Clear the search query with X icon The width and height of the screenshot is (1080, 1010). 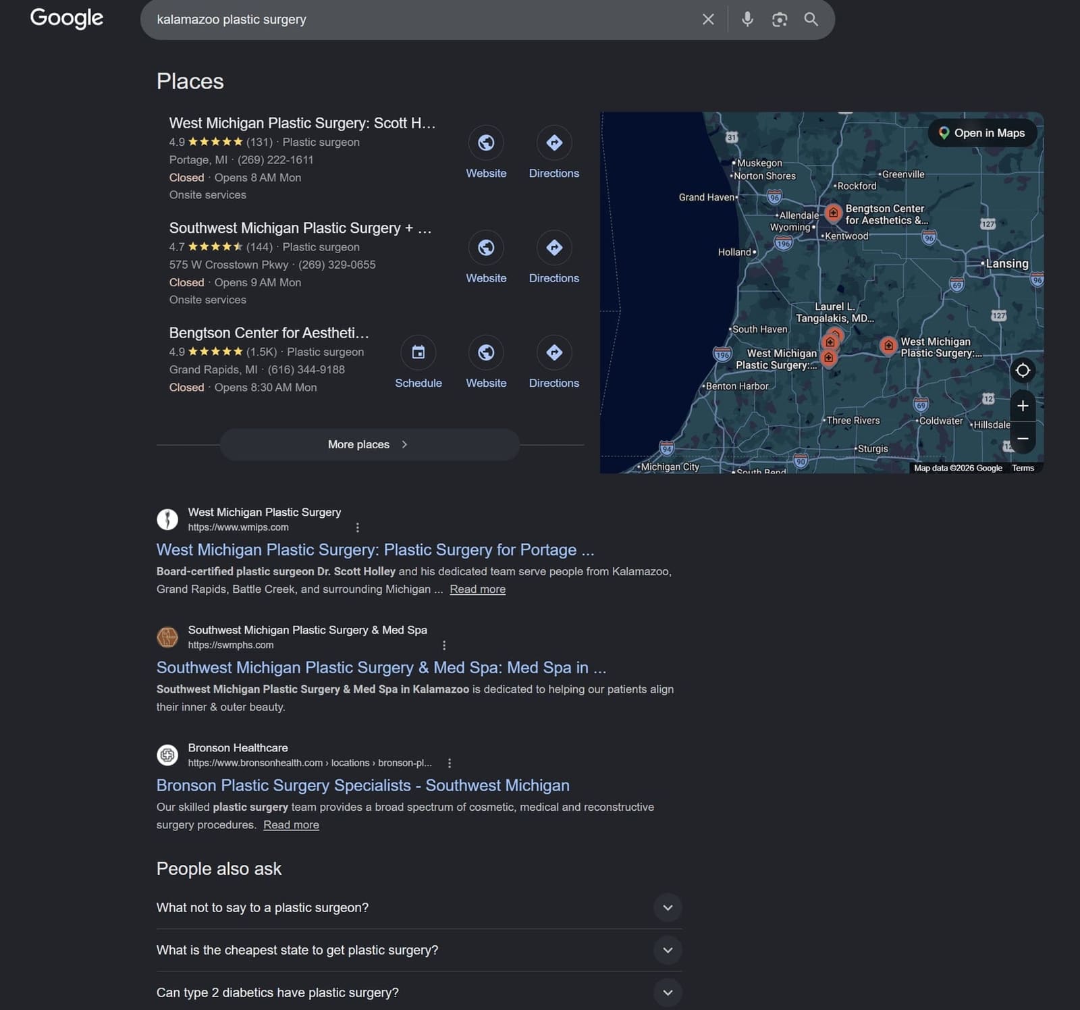pyautogui.click(x=708, y=20)
